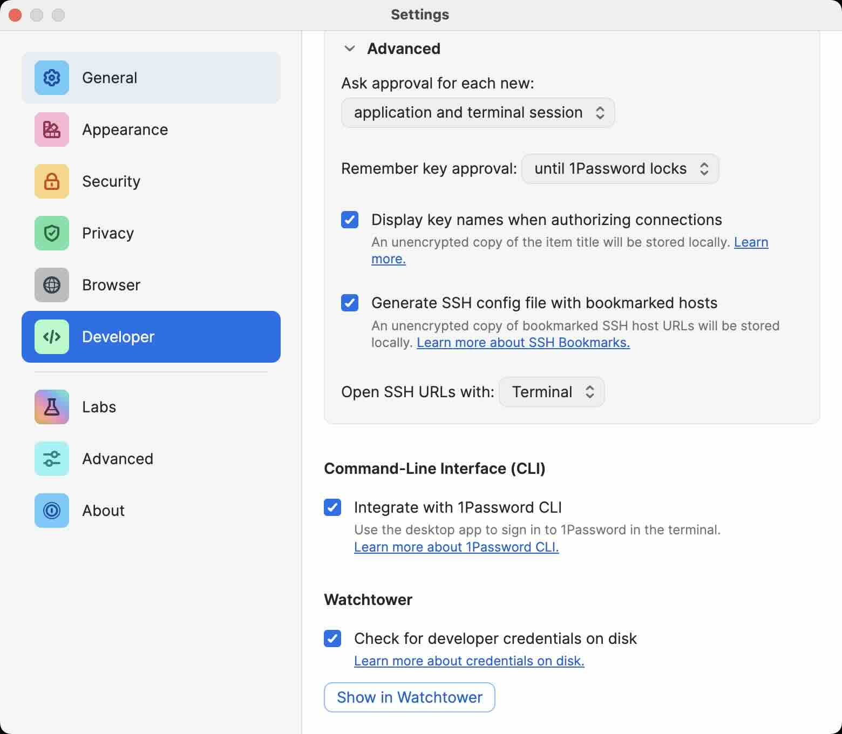Change the Remember key approval dropdown
Image resolution: width=842 pixels, height=734 pixels.
(620, 168)
